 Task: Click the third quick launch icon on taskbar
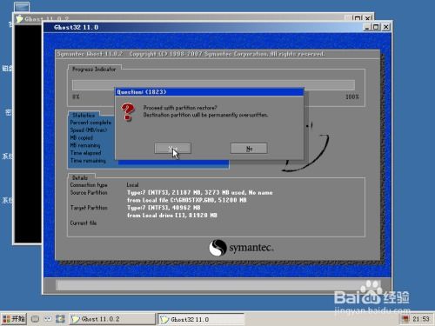[x=60, y=319]
